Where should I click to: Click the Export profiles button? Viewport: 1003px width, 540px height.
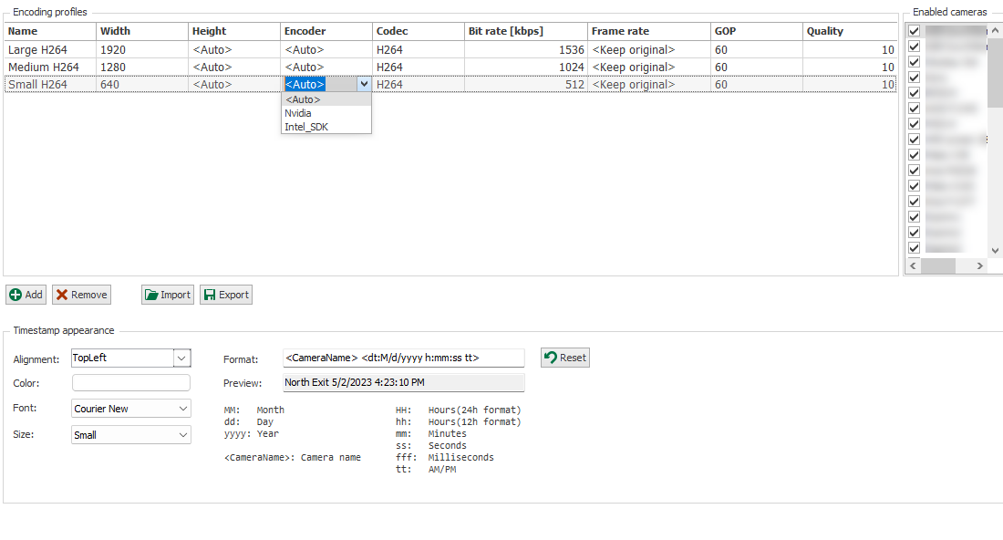[225, 295]
